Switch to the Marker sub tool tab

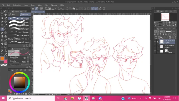[25, 15]
